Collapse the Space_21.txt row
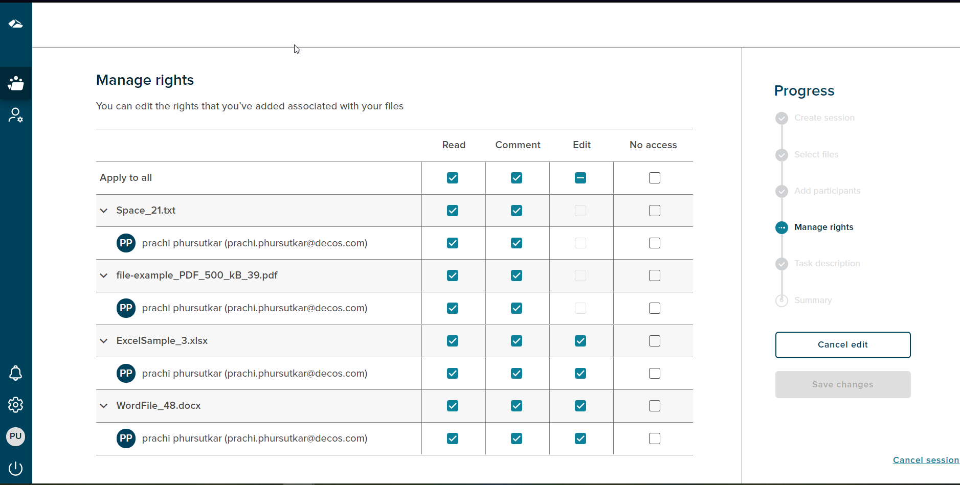 [104, 211]
